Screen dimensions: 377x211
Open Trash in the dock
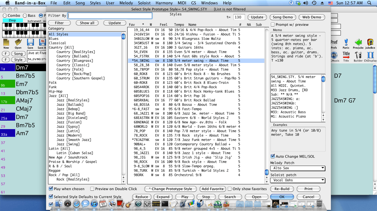[319, 204]
